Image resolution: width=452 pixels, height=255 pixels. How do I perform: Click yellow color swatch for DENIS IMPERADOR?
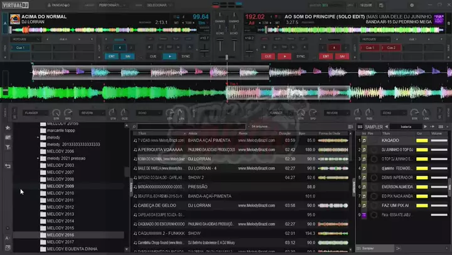(x=422, y=177)
